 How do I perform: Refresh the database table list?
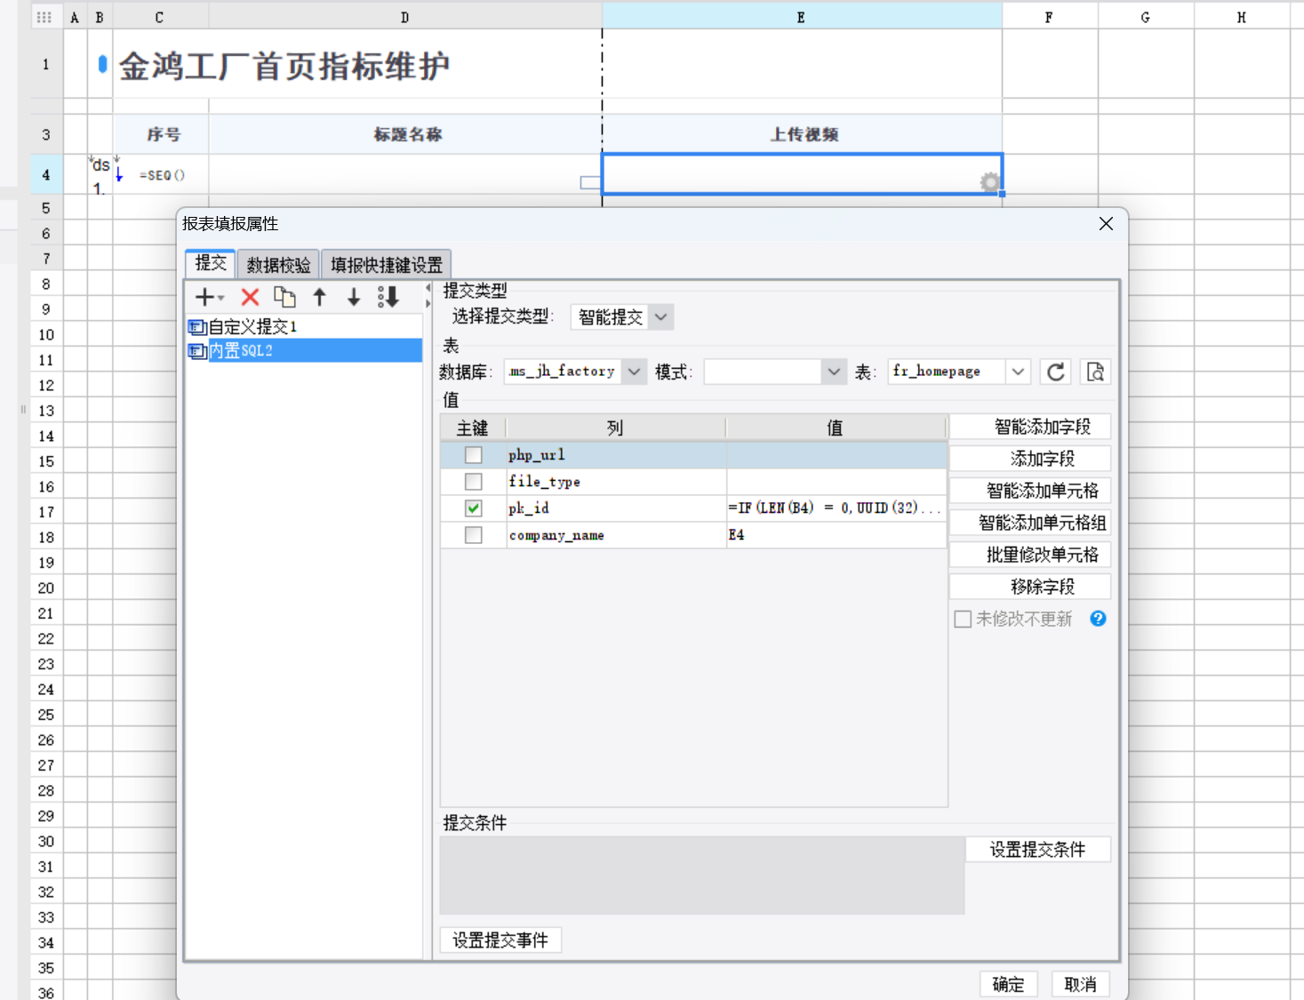pos(1055,372)
